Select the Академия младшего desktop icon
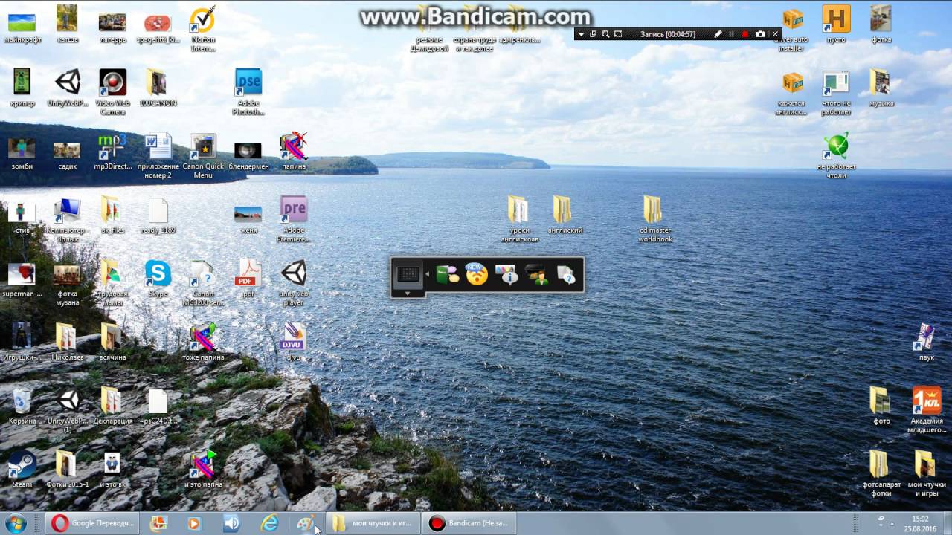 (927, 410)
